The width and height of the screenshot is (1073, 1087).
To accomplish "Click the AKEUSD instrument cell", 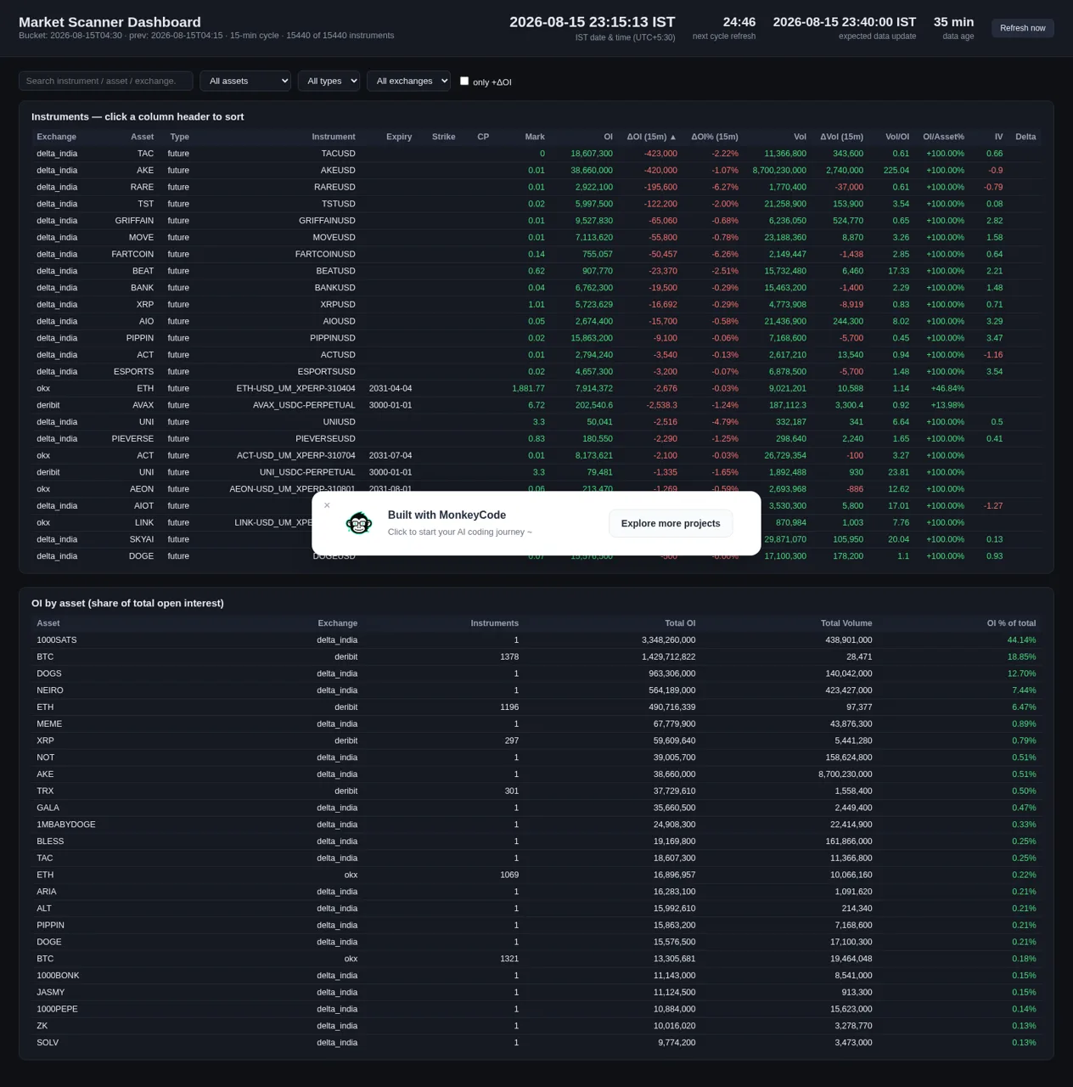I will tap(338, 171).
